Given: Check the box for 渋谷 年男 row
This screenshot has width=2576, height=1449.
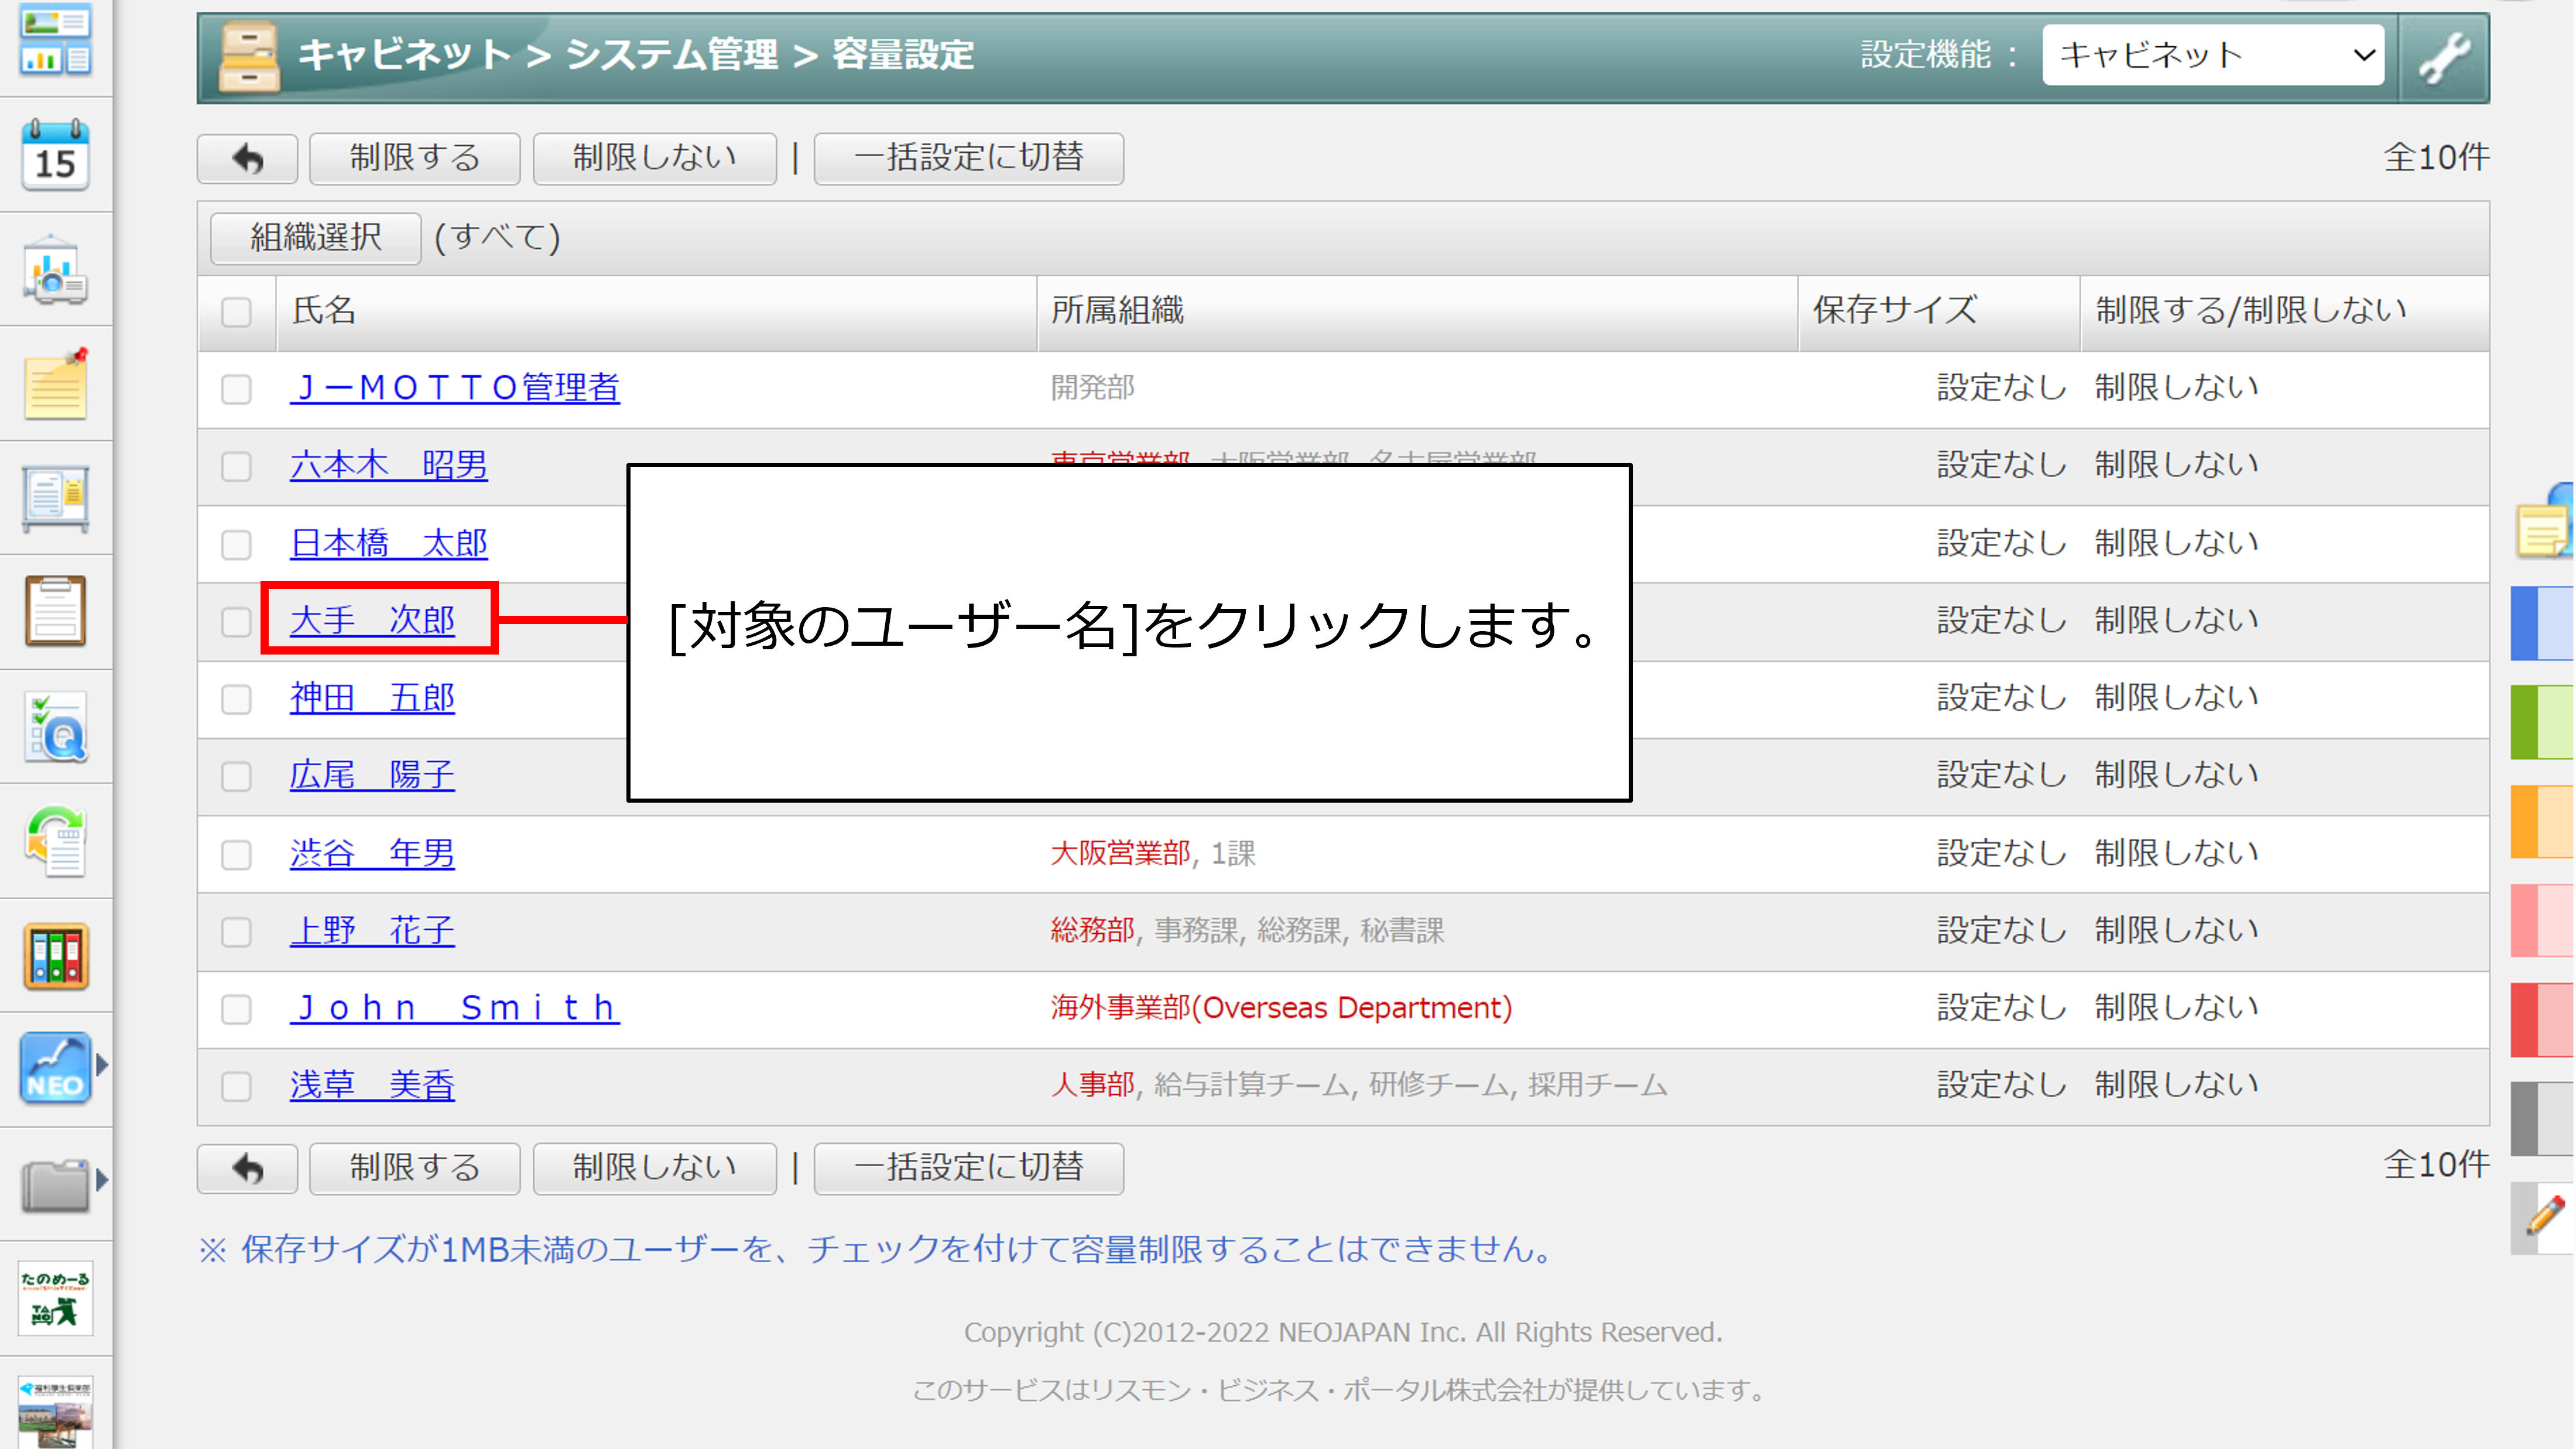Looking at the screenshot, I should coord(236,855).
